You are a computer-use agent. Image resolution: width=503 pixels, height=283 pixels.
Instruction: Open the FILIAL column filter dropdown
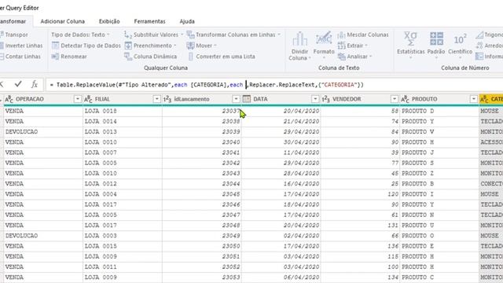click(x=156, y=99)
